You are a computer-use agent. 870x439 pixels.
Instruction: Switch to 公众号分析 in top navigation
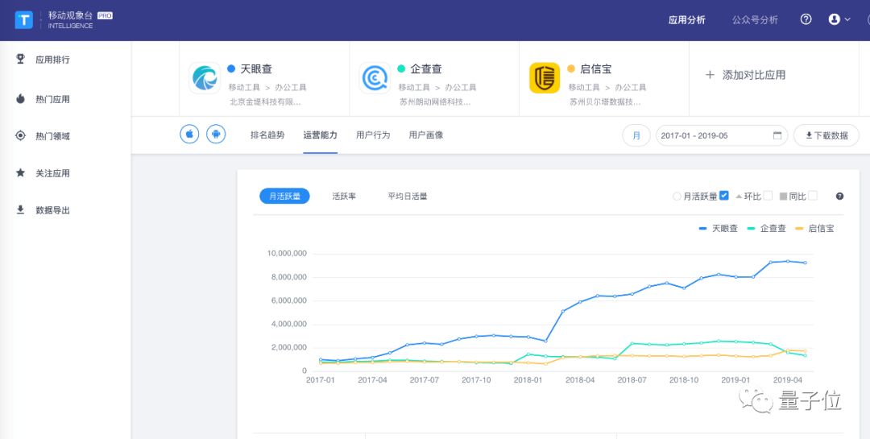(755, 20)
